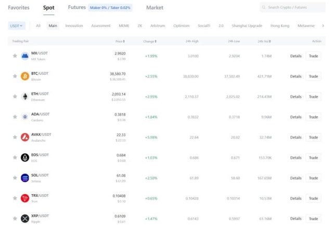333x230 pixels.
Task: Click the Search Crypto / Futures field
Action: 293,8
